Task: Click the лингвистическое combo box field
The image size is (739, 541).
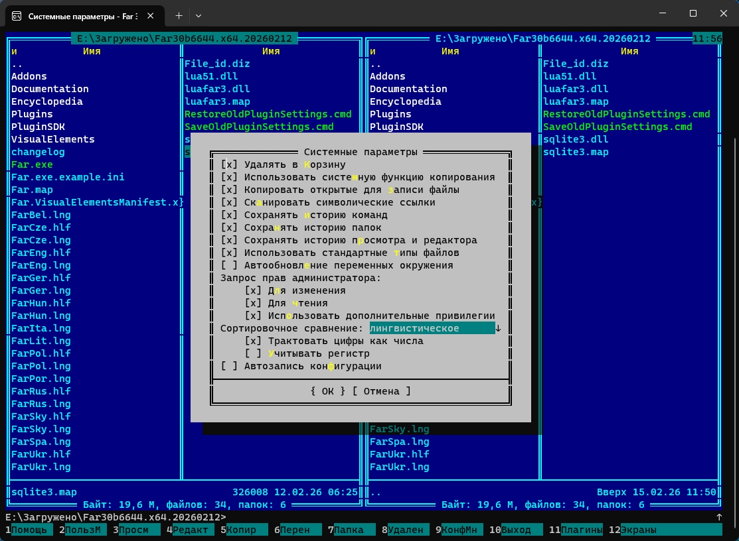Action: [x=432, y=329]
